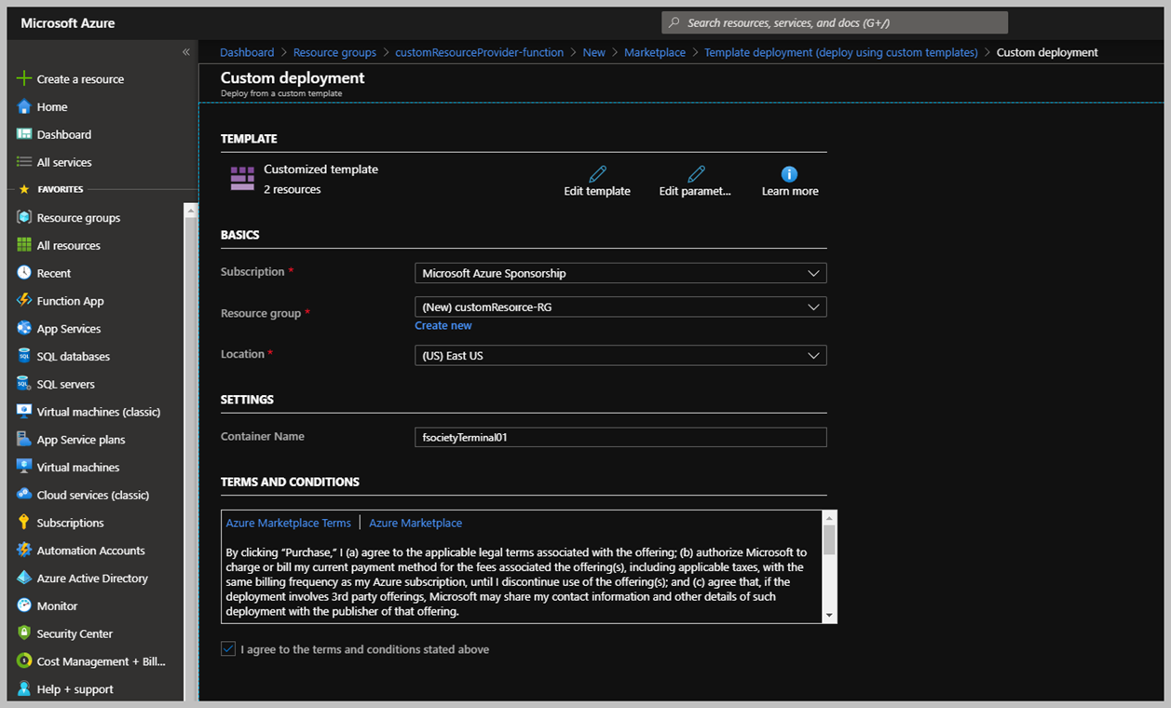Click the Security Center shield icon
Screen dimensions: 1171x708
24,633
